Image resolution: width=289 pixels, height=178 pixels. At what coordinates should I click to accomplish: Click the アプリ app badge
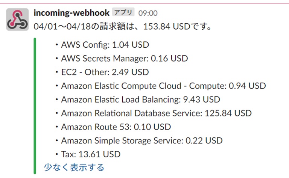pos(123,12)
